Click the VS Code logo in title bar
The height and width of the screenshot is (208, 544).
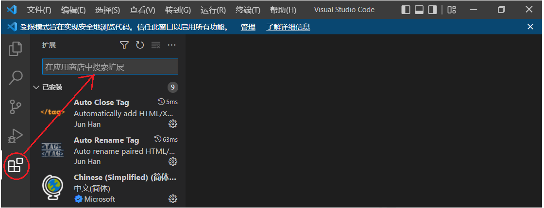(12, 10)
